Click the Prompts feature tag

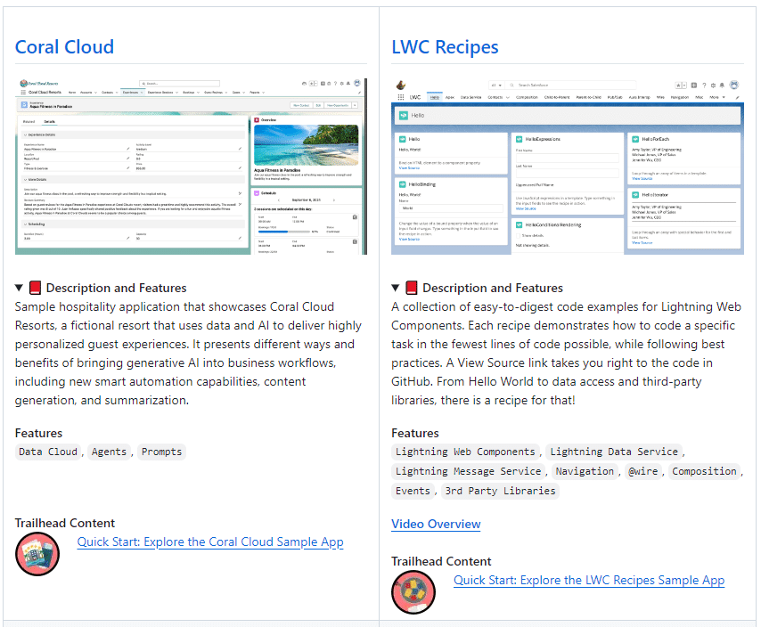[x=161, y=452]
